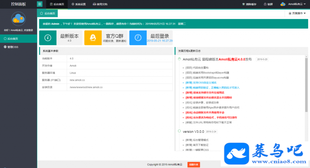Open the 页面操作 dropdown
Image resolution: width=310 pixels, height=168 pixels.
pyautogui.click(x=297, y=13)
